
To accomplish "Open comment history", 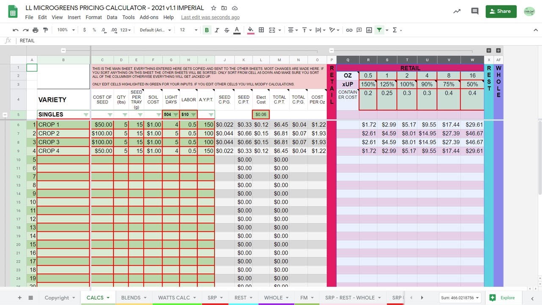I will 475,11.
